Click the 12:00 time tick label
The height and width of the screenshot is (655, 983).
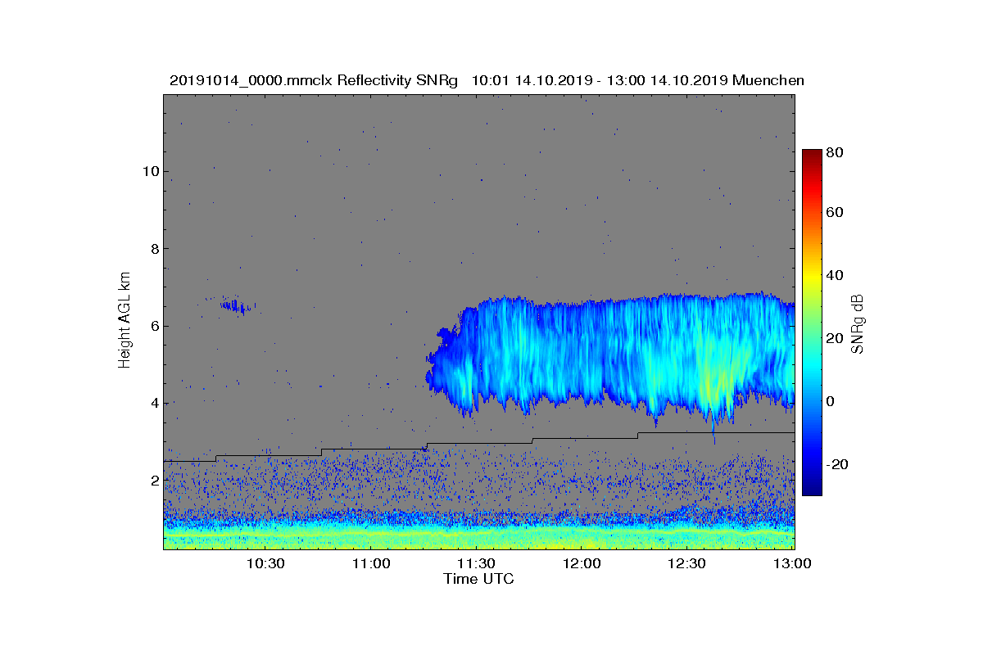click(582, 563)
